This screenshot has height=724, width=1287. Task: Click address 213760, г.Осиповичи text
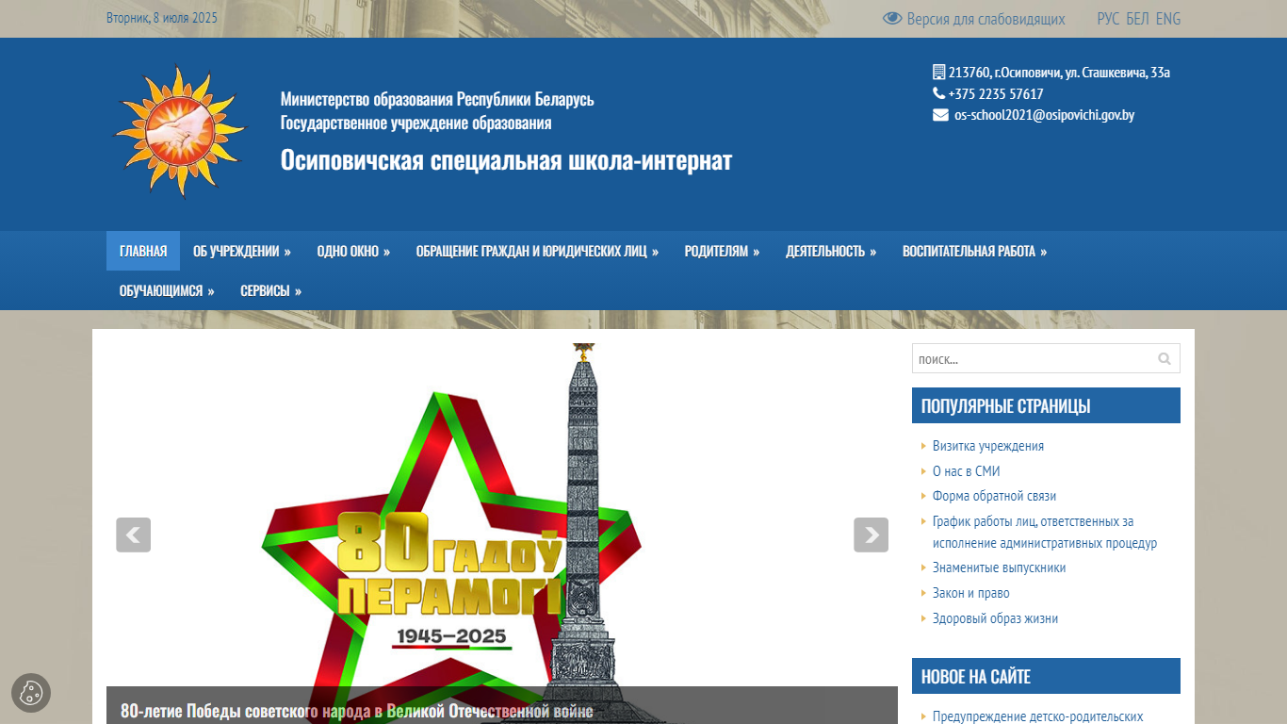click(1059, 72)
